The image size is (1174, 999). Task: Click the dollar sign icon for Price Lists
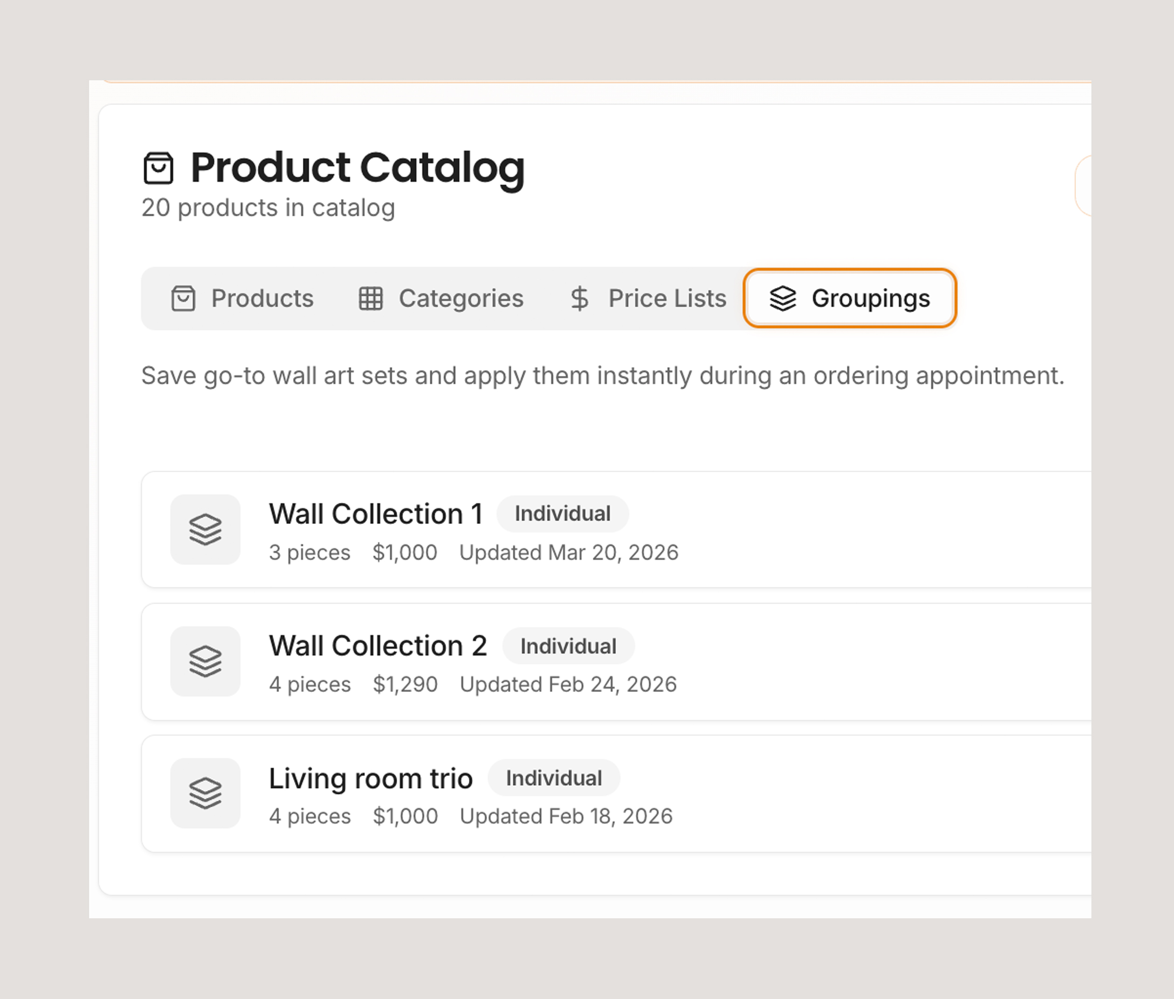coord(580,299)
